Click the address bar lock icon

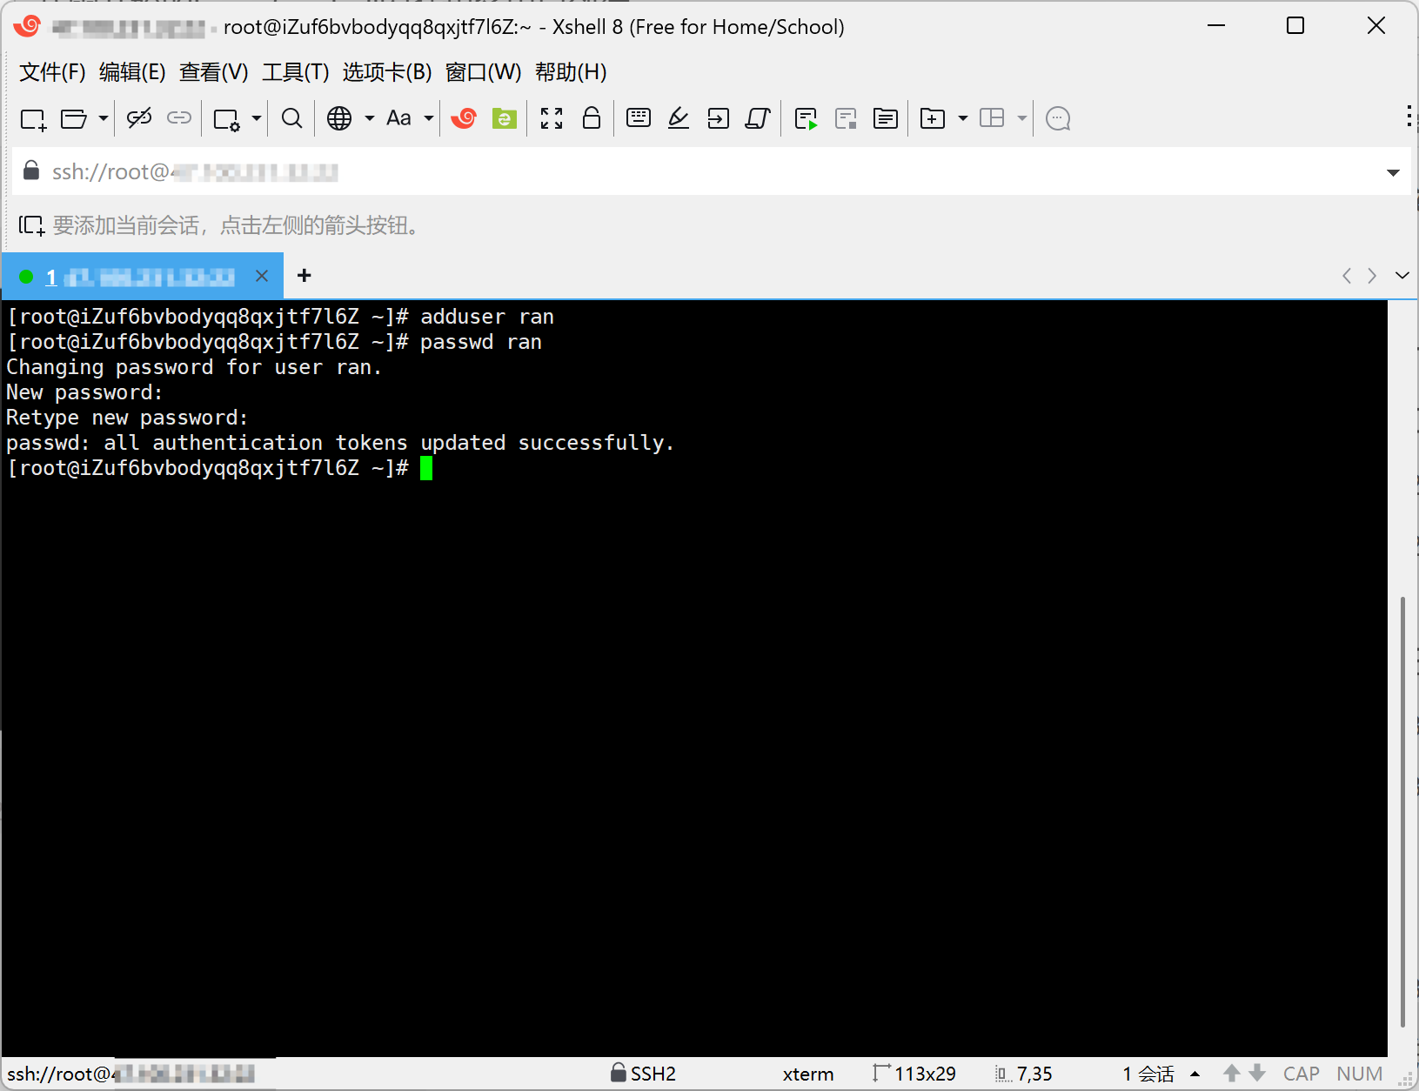[31, 171]
